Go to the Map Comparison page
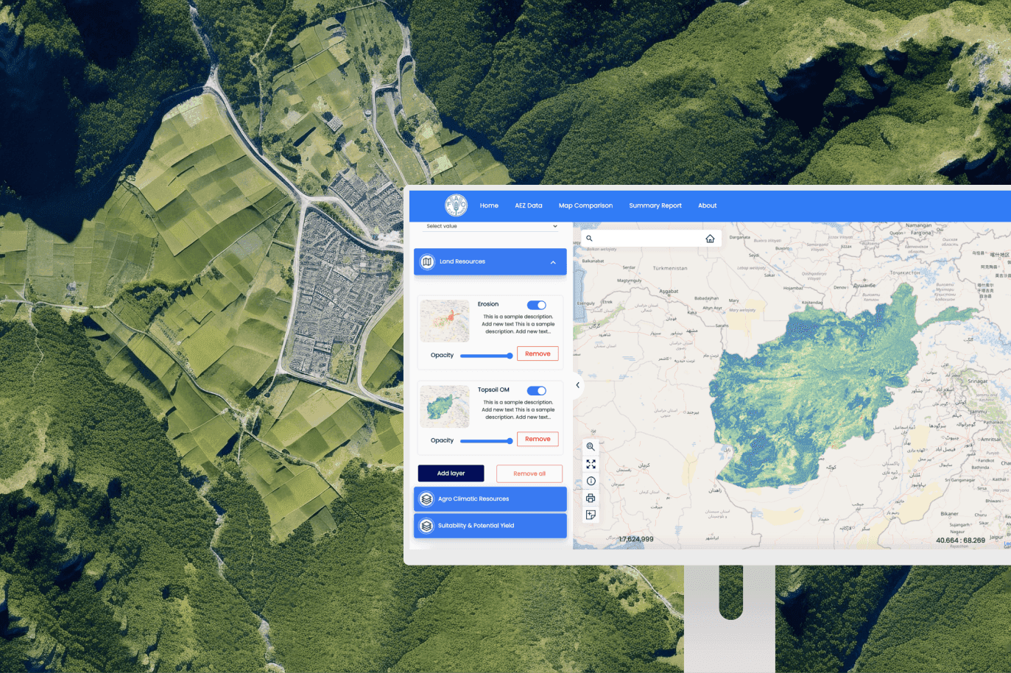This screenshot has height=673, width=1011. [x=585, y=205]
